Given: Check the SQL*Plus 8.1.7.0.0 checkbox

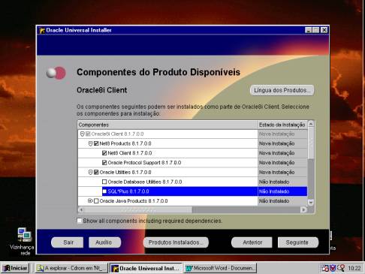Looking at the screenshot, I should coord(104,191).
